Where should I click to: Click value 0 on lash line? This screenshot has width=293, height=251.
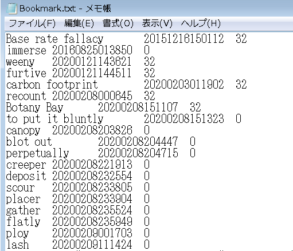pyautogui.click(x=147, y=245)
